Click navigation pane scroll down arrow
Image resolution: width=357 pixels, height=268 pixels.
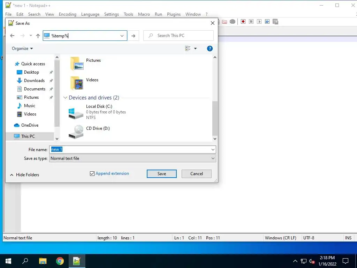point(57,139)
